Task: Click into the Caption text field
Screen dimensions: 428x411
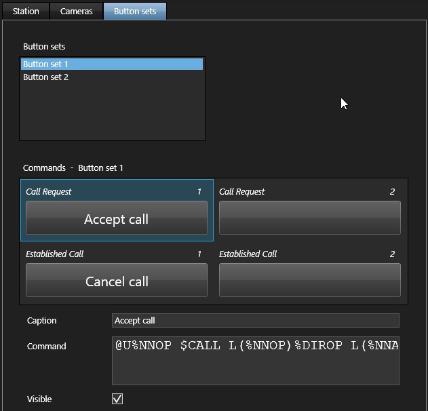Action: pos(255,321)
